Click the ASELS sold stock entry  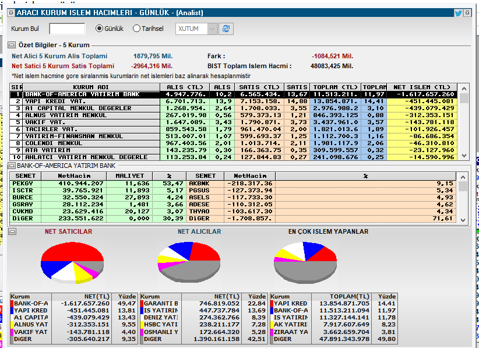tap(321, 198)
